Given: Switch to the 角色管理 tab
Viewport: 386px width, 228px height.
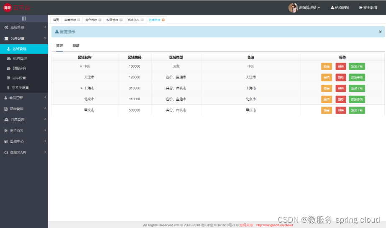Looking at the screenshot, I should coord(91,20).
